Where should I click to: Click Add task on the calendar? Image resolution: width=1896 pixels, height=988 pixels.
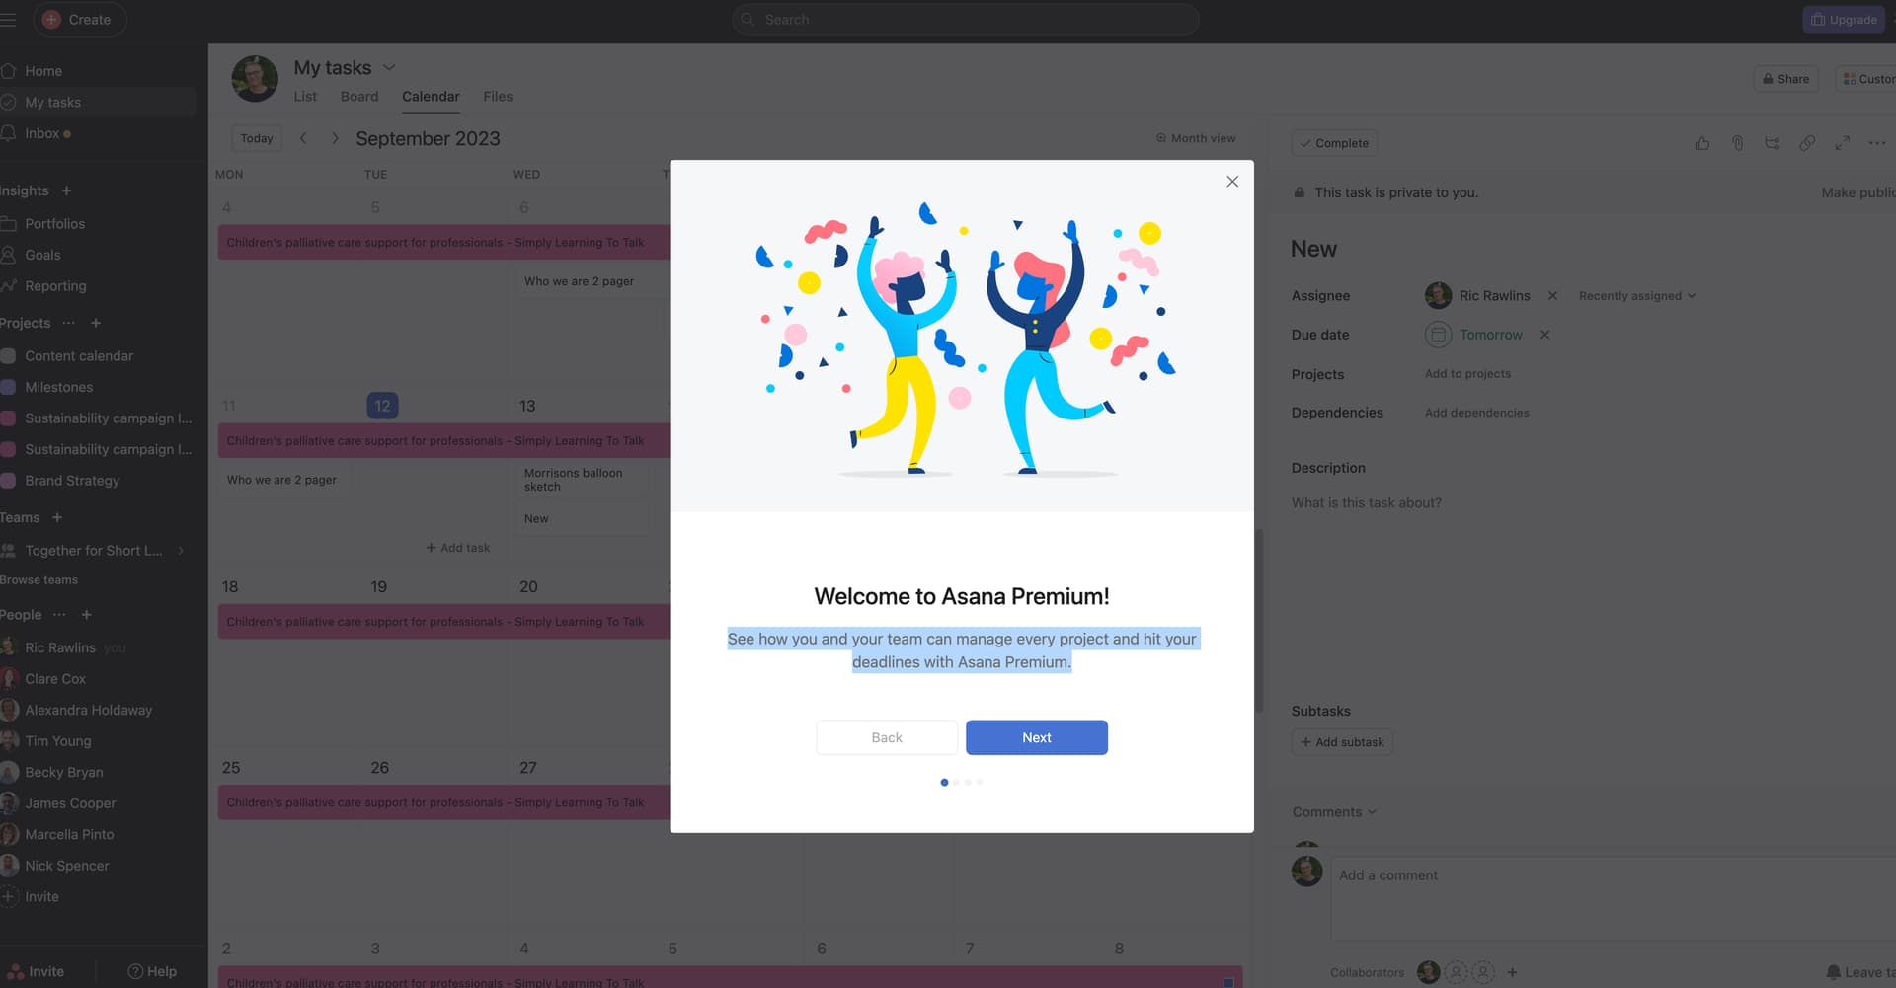pyautogui.click(x=458, y=548)
